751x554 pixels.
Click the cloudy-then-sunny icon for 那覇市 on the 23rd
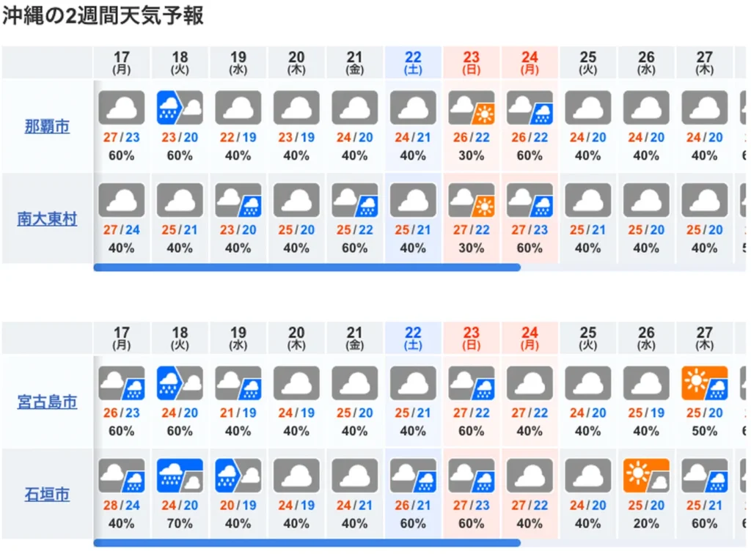(472, 107)
